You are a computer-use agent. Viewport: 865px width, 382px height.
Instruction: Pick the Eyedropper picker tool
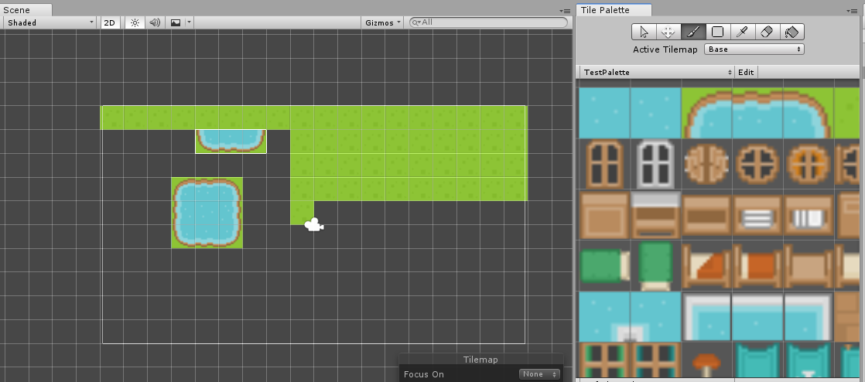point(742,32)
